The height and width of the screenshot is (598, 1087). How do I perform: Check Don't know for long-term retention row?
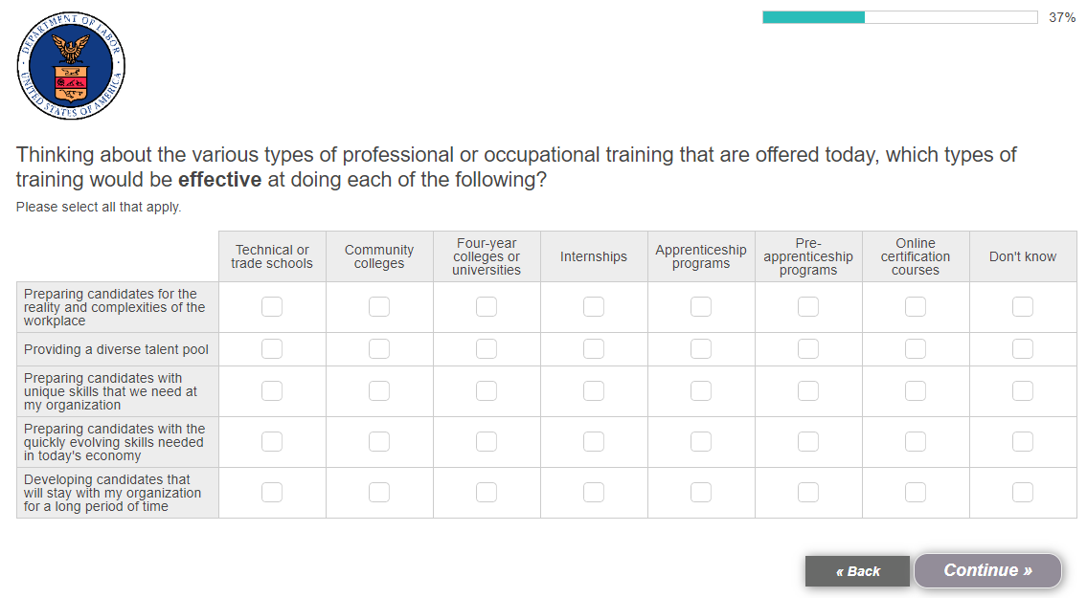click(1023, 493)
